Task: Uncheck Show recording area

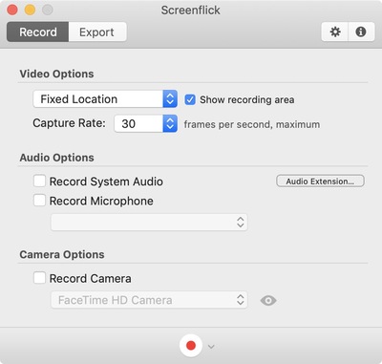Action: [x=190, y=99]
